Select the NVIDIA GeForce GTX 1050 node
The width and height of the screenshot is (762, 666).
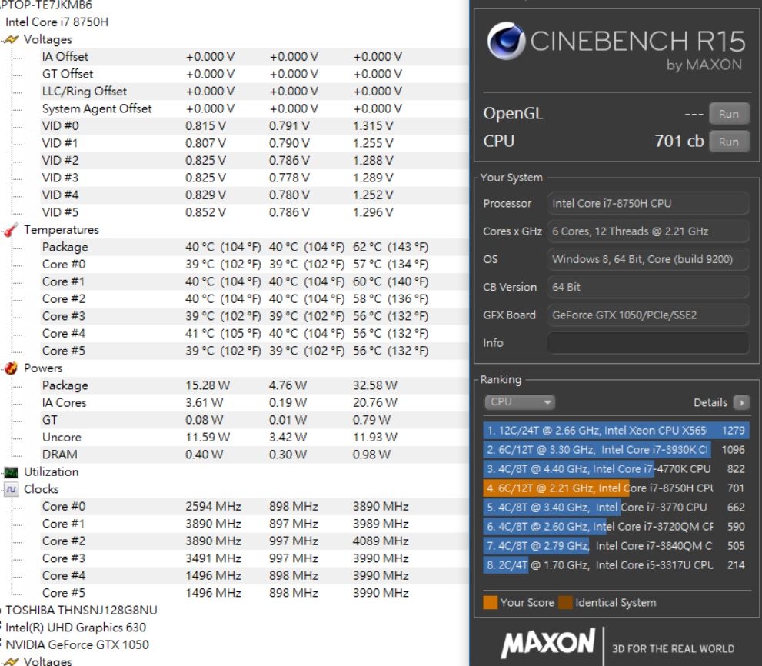point(77,644)
